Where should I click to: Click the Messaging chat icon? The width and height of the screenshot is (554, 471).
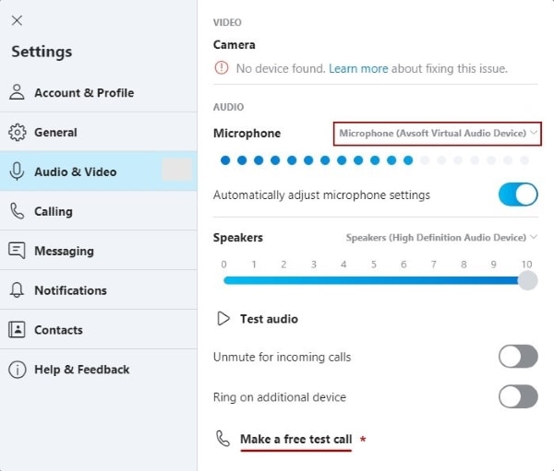(17, 251)
